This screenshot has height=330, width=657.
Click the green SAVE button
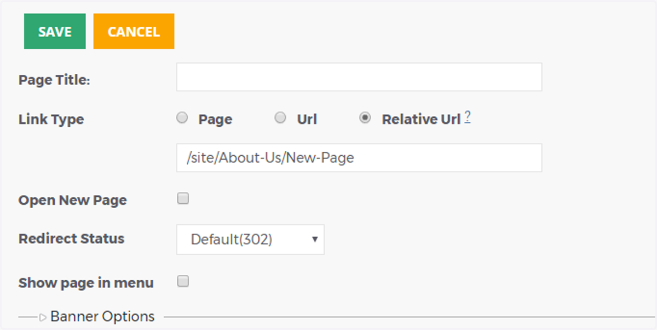pyautogui.click(x=55, y=32)
